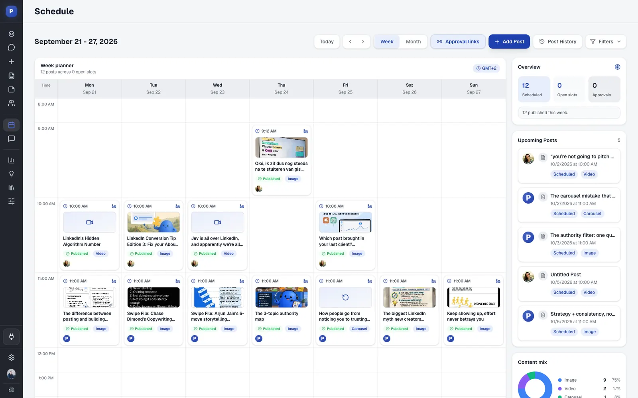Click Approval links button
Image resolution: width=638 pixels, height=398 pixels.
pyautogui.click(x=458, y=41)
